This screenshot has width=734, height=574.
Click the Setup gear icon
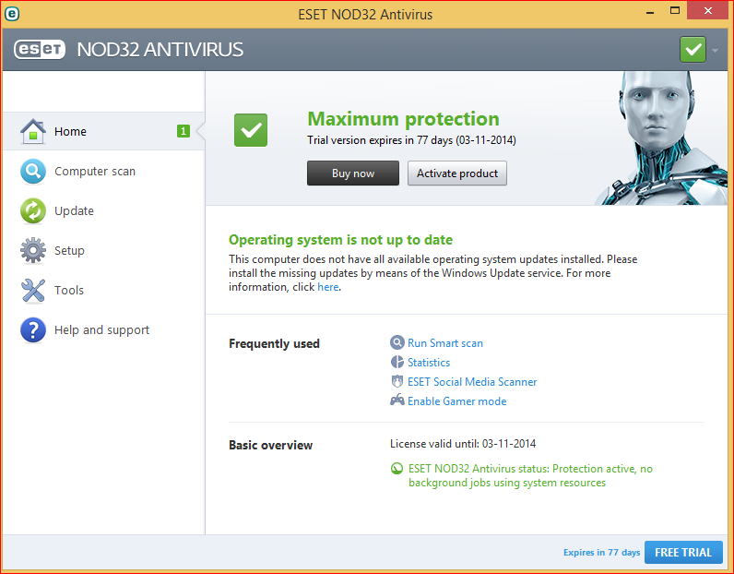(x=33, y=250)
